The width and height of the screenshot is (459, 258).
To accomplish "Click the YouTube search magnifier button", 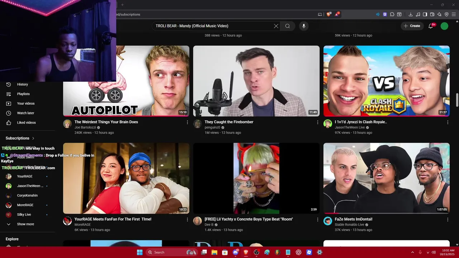I will tap(288, 26).
